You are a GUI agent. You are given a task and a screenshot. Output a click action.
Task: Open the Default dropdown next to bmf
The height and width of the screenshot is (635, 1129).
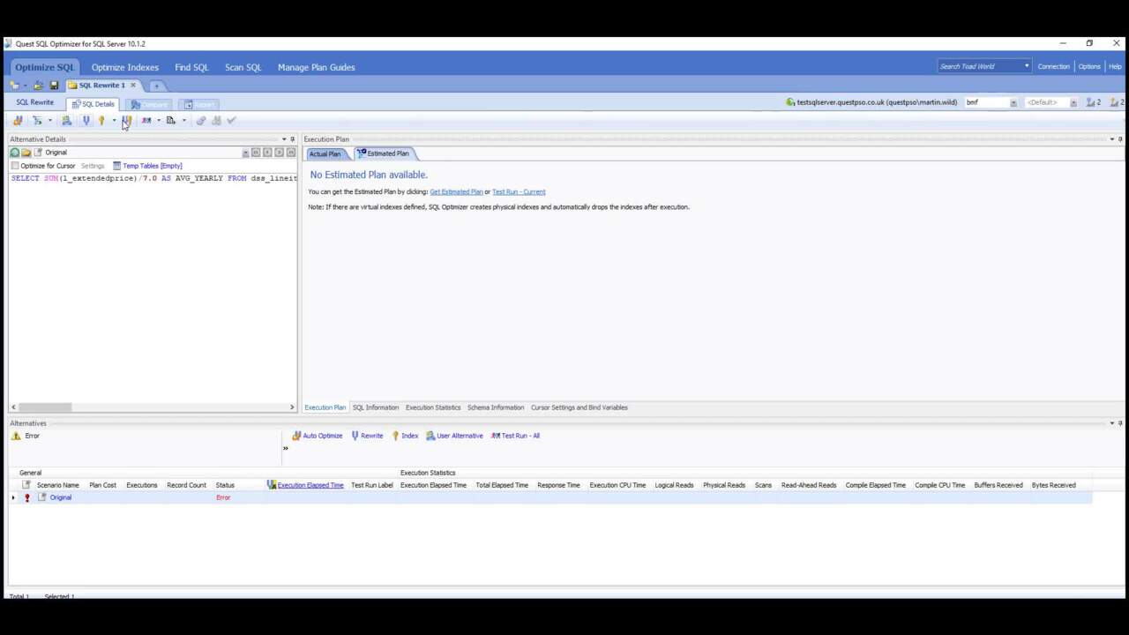[x=1073, y=102]
